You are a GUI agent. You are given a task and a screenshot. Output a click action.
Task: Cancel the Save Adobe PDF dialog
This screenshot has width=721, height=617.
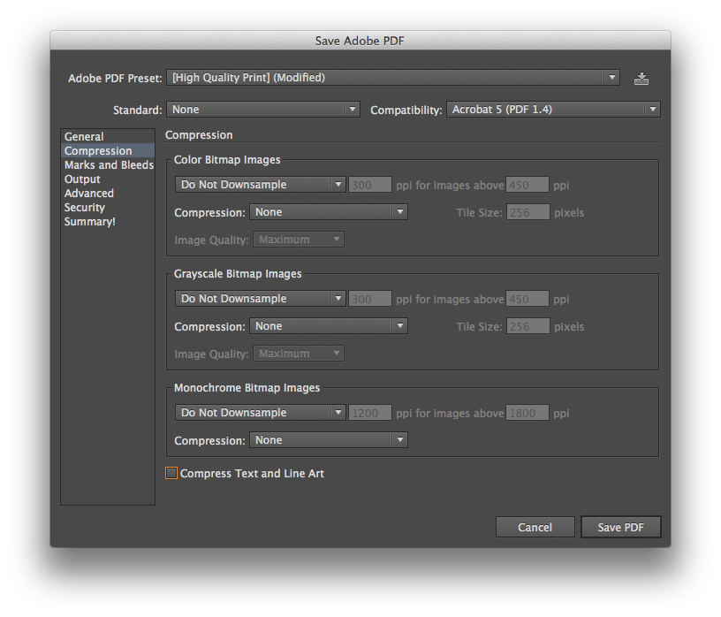click(x=535, y=526)
